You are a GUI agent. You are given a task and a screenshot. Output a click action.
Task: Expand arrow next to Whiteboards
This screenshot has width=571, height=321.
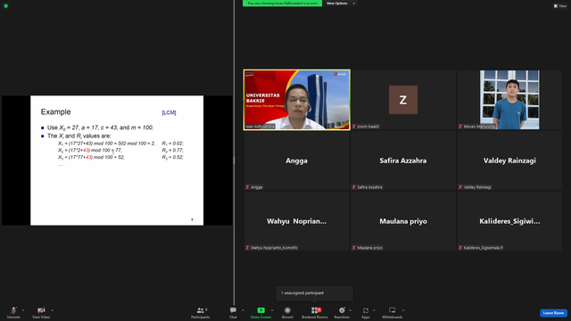point(403,310)
